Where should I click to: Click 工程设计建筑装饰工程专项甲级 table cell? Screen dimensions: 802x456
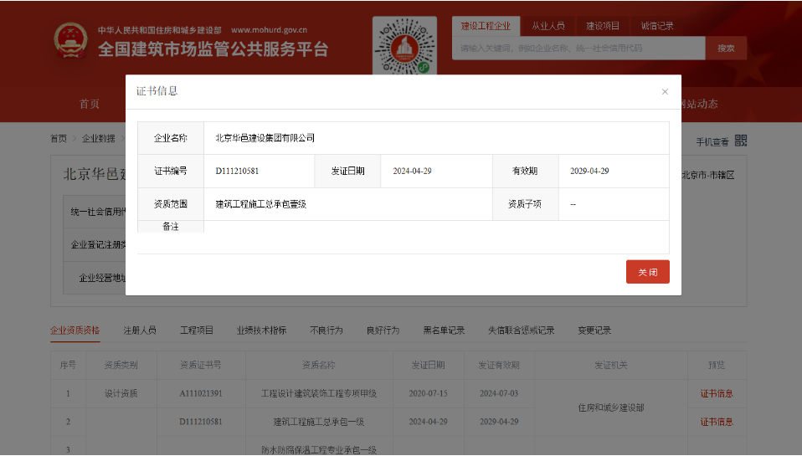[319, 393]
